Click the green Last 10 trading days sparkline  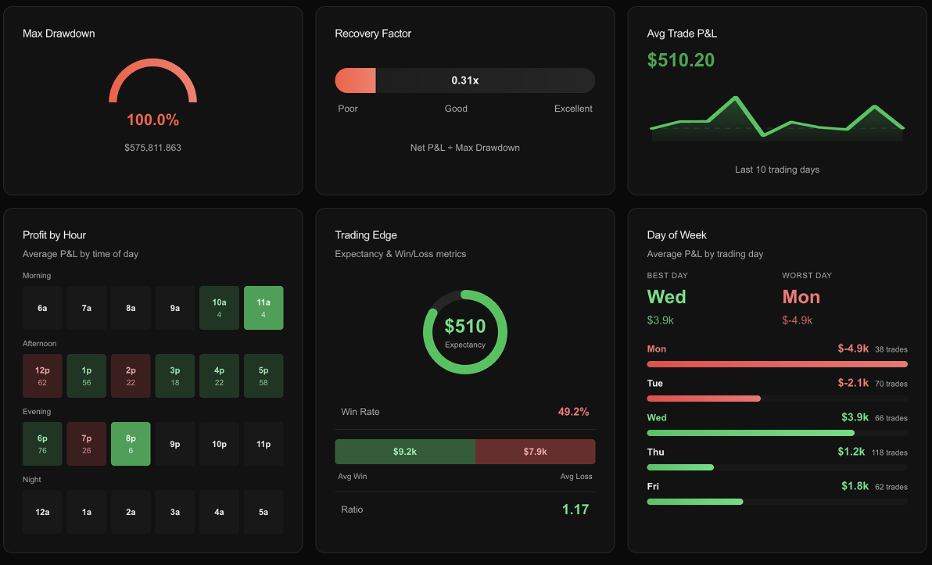(777, 121)
